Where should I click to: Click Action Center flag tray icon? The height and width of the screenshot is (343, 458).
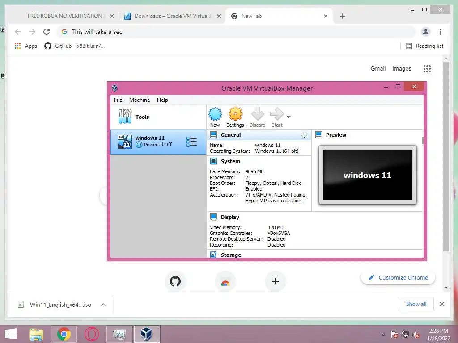click(x=394, y=335)
